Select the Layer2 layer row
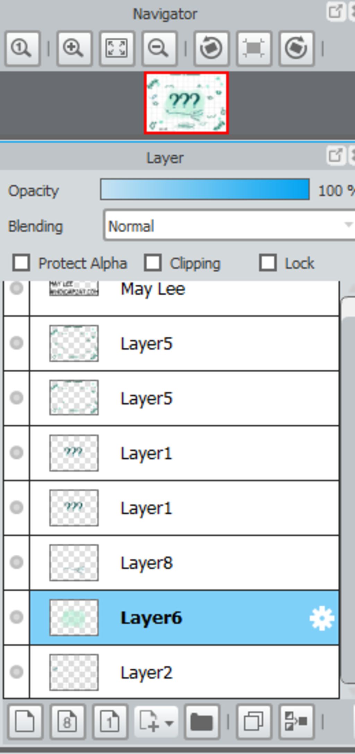Image resolution: width=355 pixels, height=754 pixels. (x=171, y=672)
